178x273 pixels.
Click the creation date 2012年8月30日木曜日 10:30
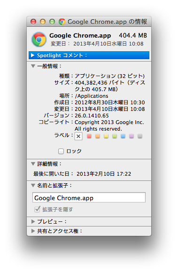(x=110, y=102)
